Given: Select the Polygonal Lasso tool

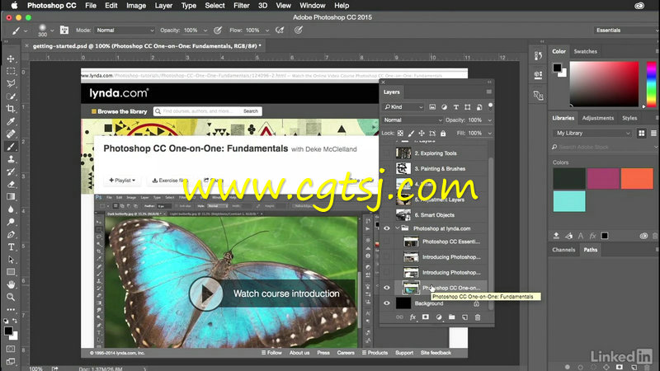Looking at the screenshot, I should click(11, 83).
